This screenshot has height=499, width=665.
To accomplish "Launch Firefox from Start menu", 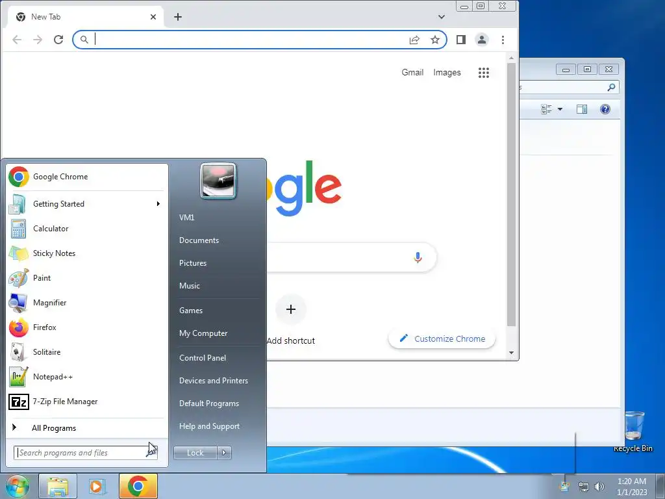I will [87, 327].
